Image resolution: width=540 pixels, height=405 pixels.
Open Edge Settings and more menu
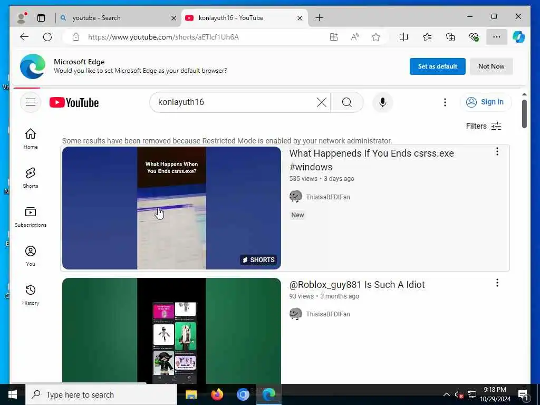point(497,37)
